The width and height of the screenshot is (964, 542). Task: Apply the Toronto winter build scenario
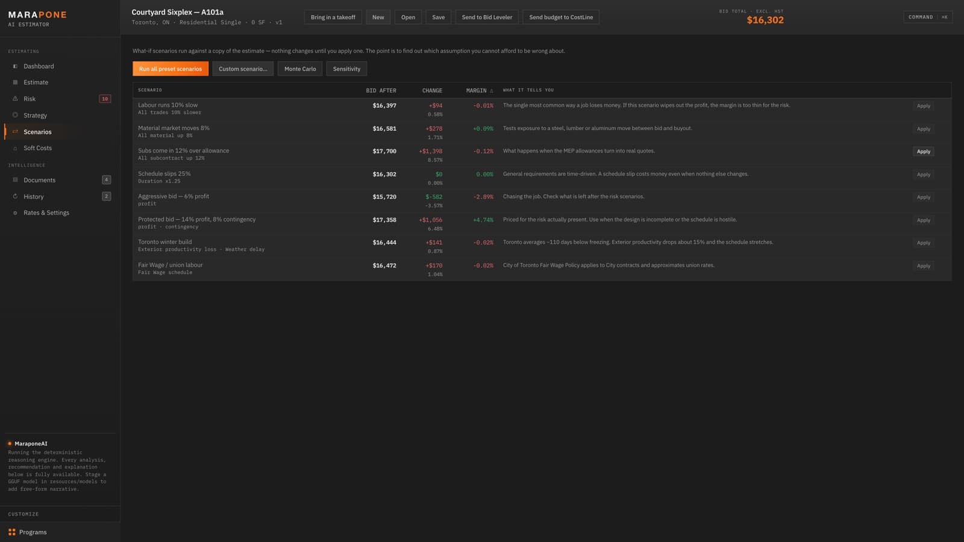924,243
